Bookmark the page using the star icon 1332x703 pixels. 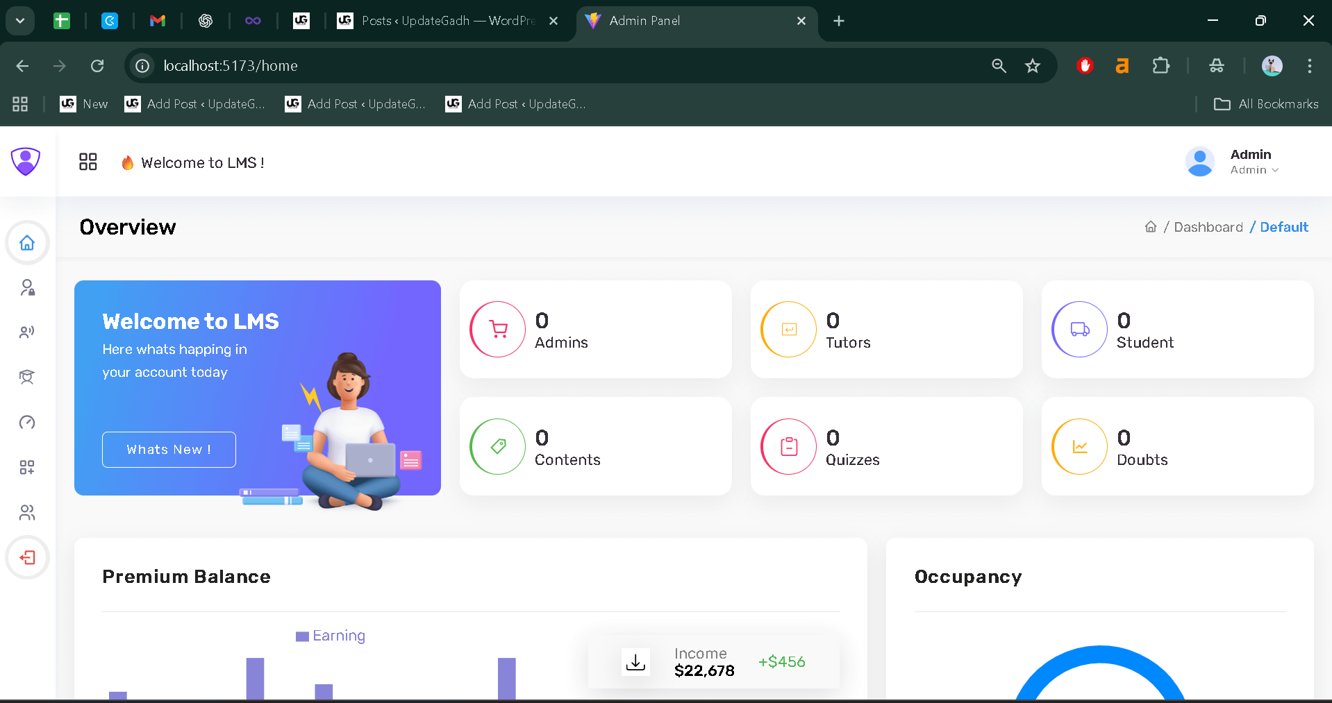pos(1032,65)
